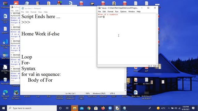Click Notepad scrollbar down arrow
The height and width of the screenshot is (111, 198).
(125, 90)
